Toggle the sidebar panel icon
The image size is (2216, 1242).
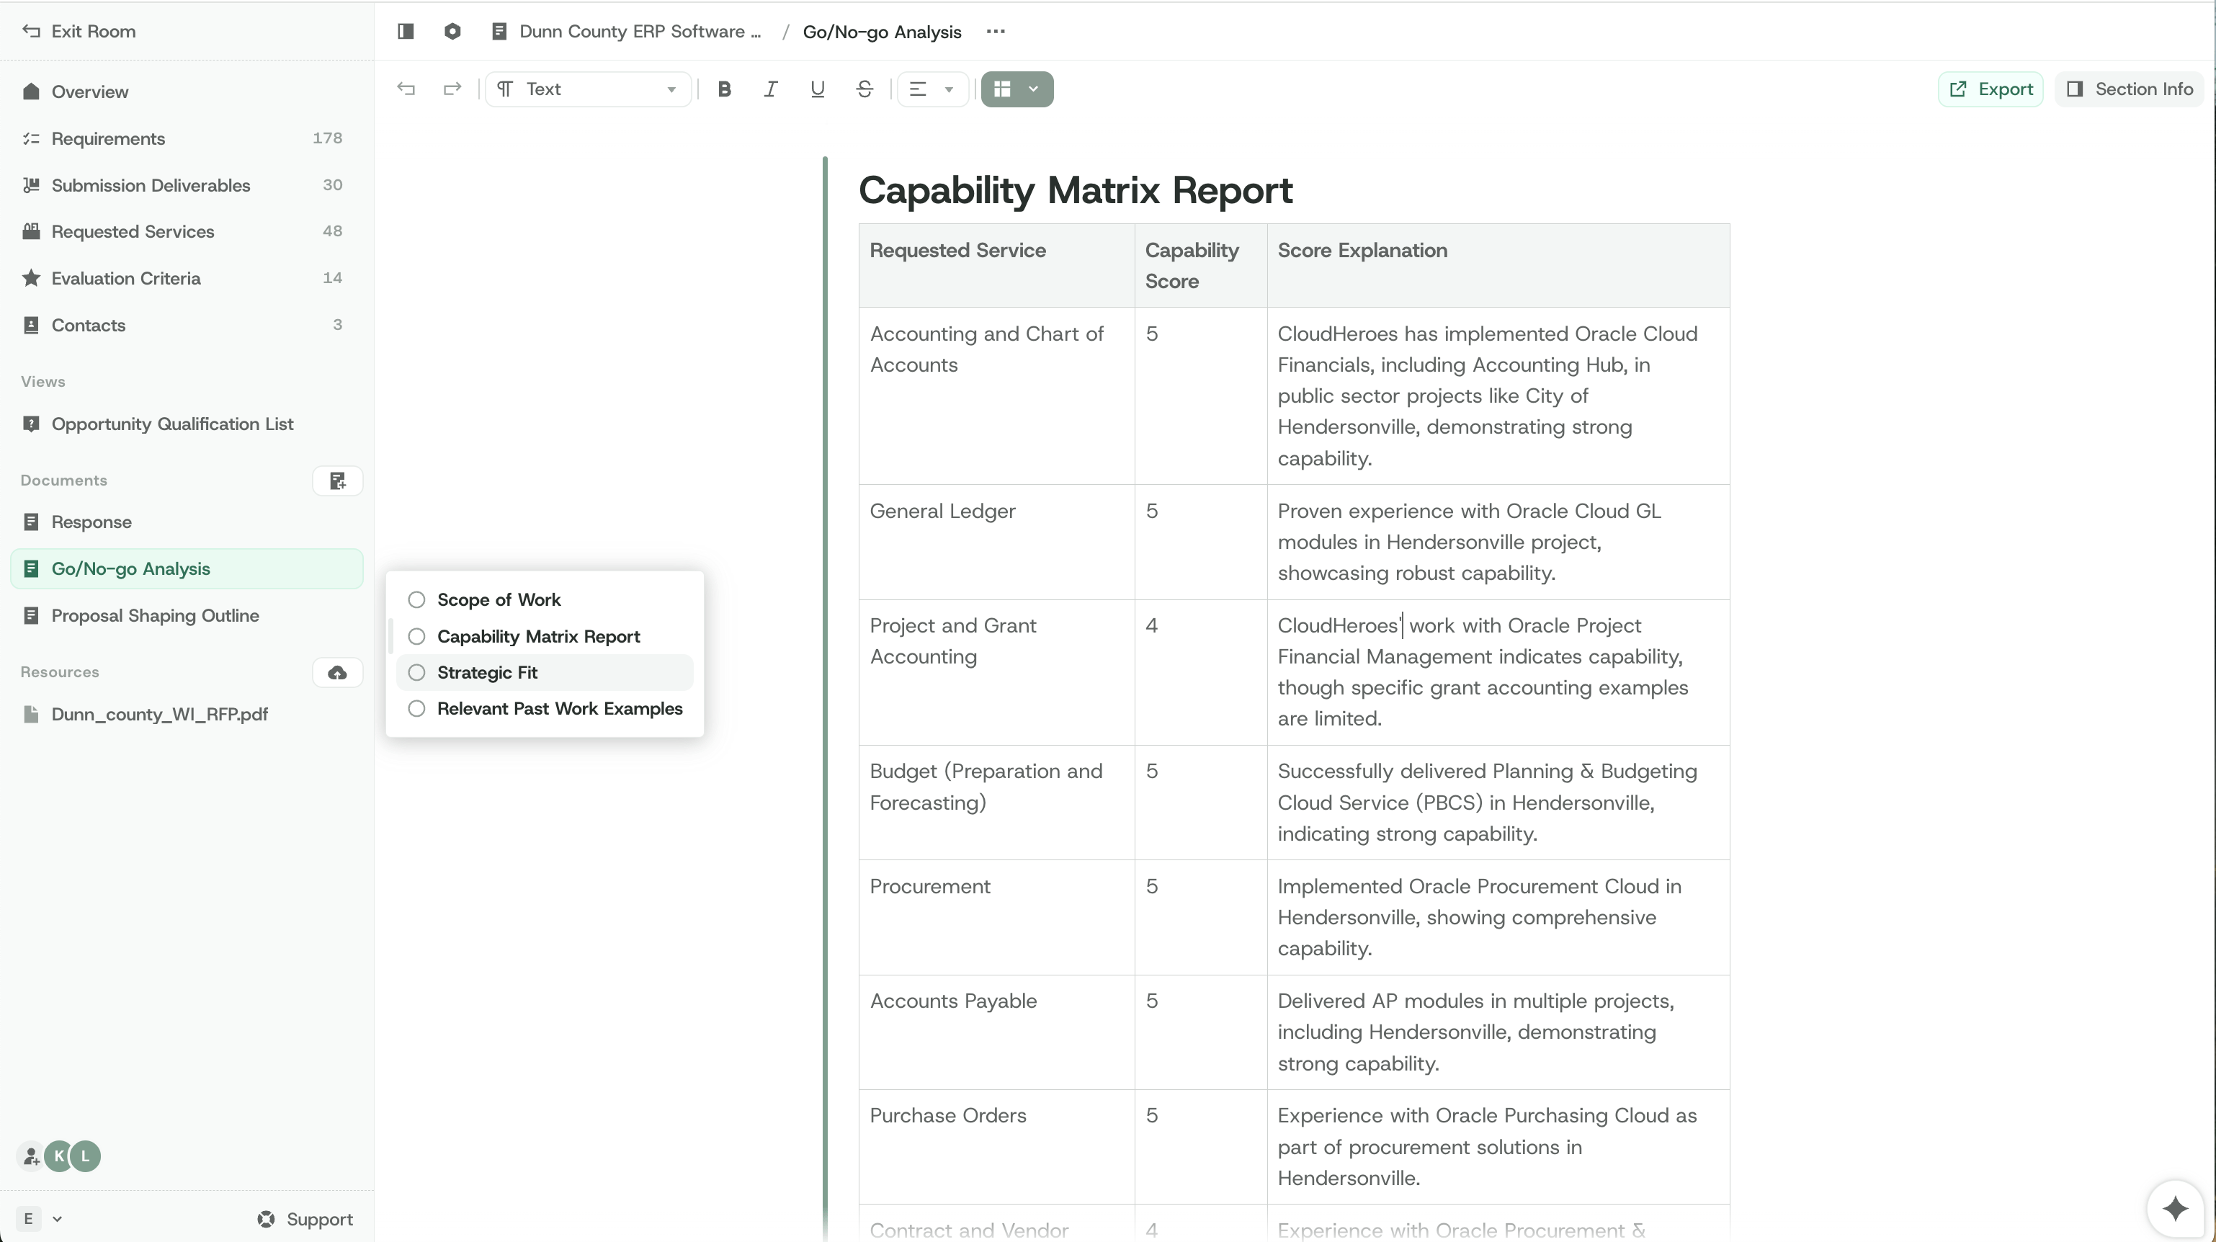(406, 32)
